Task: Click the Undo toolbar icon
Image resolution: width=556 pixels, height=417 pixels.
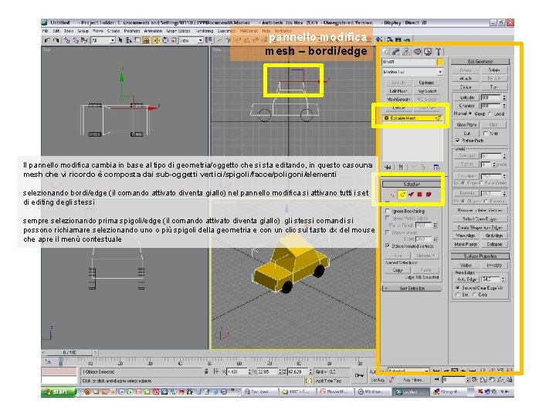Action: click(x=47, y=40)
